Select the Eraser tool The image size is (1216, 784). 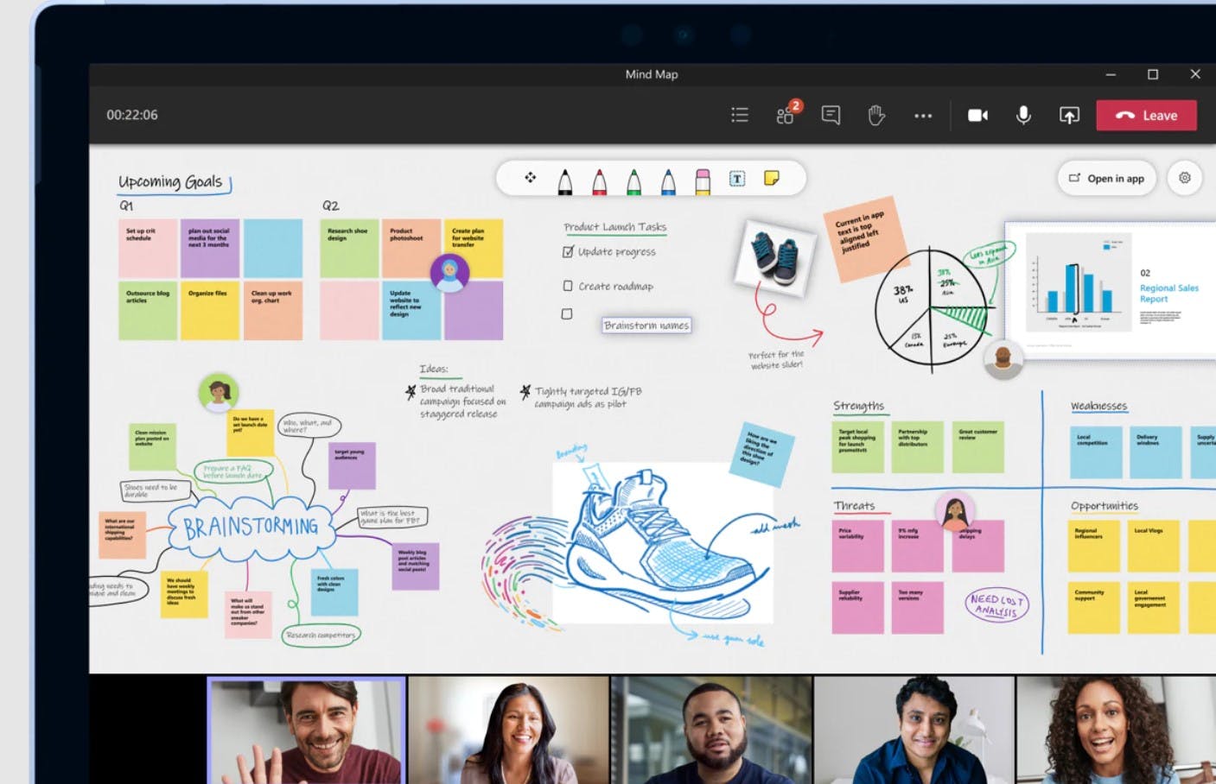703,178
